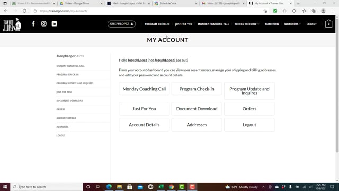Click the browser favorites star icon
This screenshot has width=339, height=191.
(304, 11)
